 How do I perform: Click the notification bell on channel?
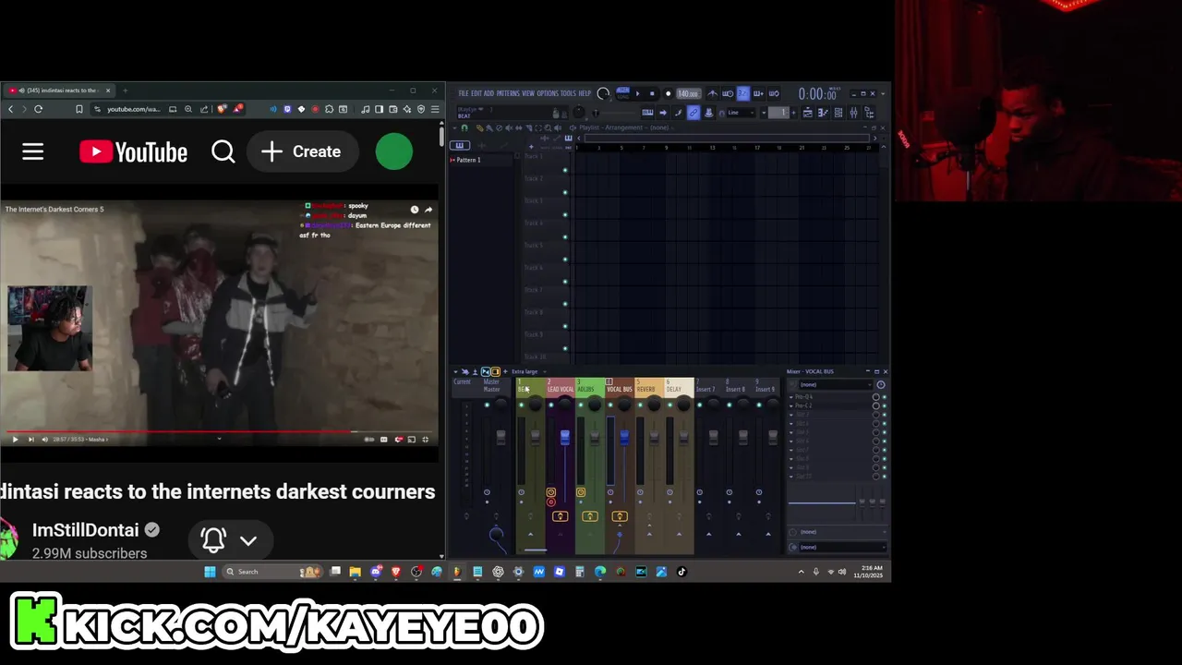213,540
